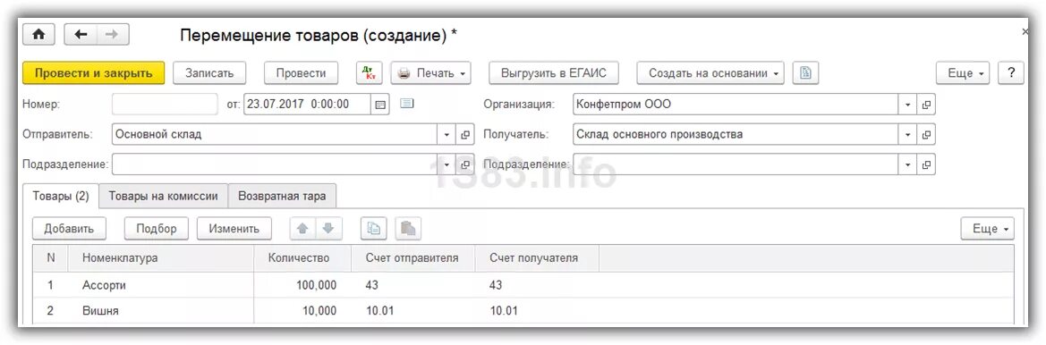
Task: Click quantity 100,000 for Ассорти
Action: point(302,285)
